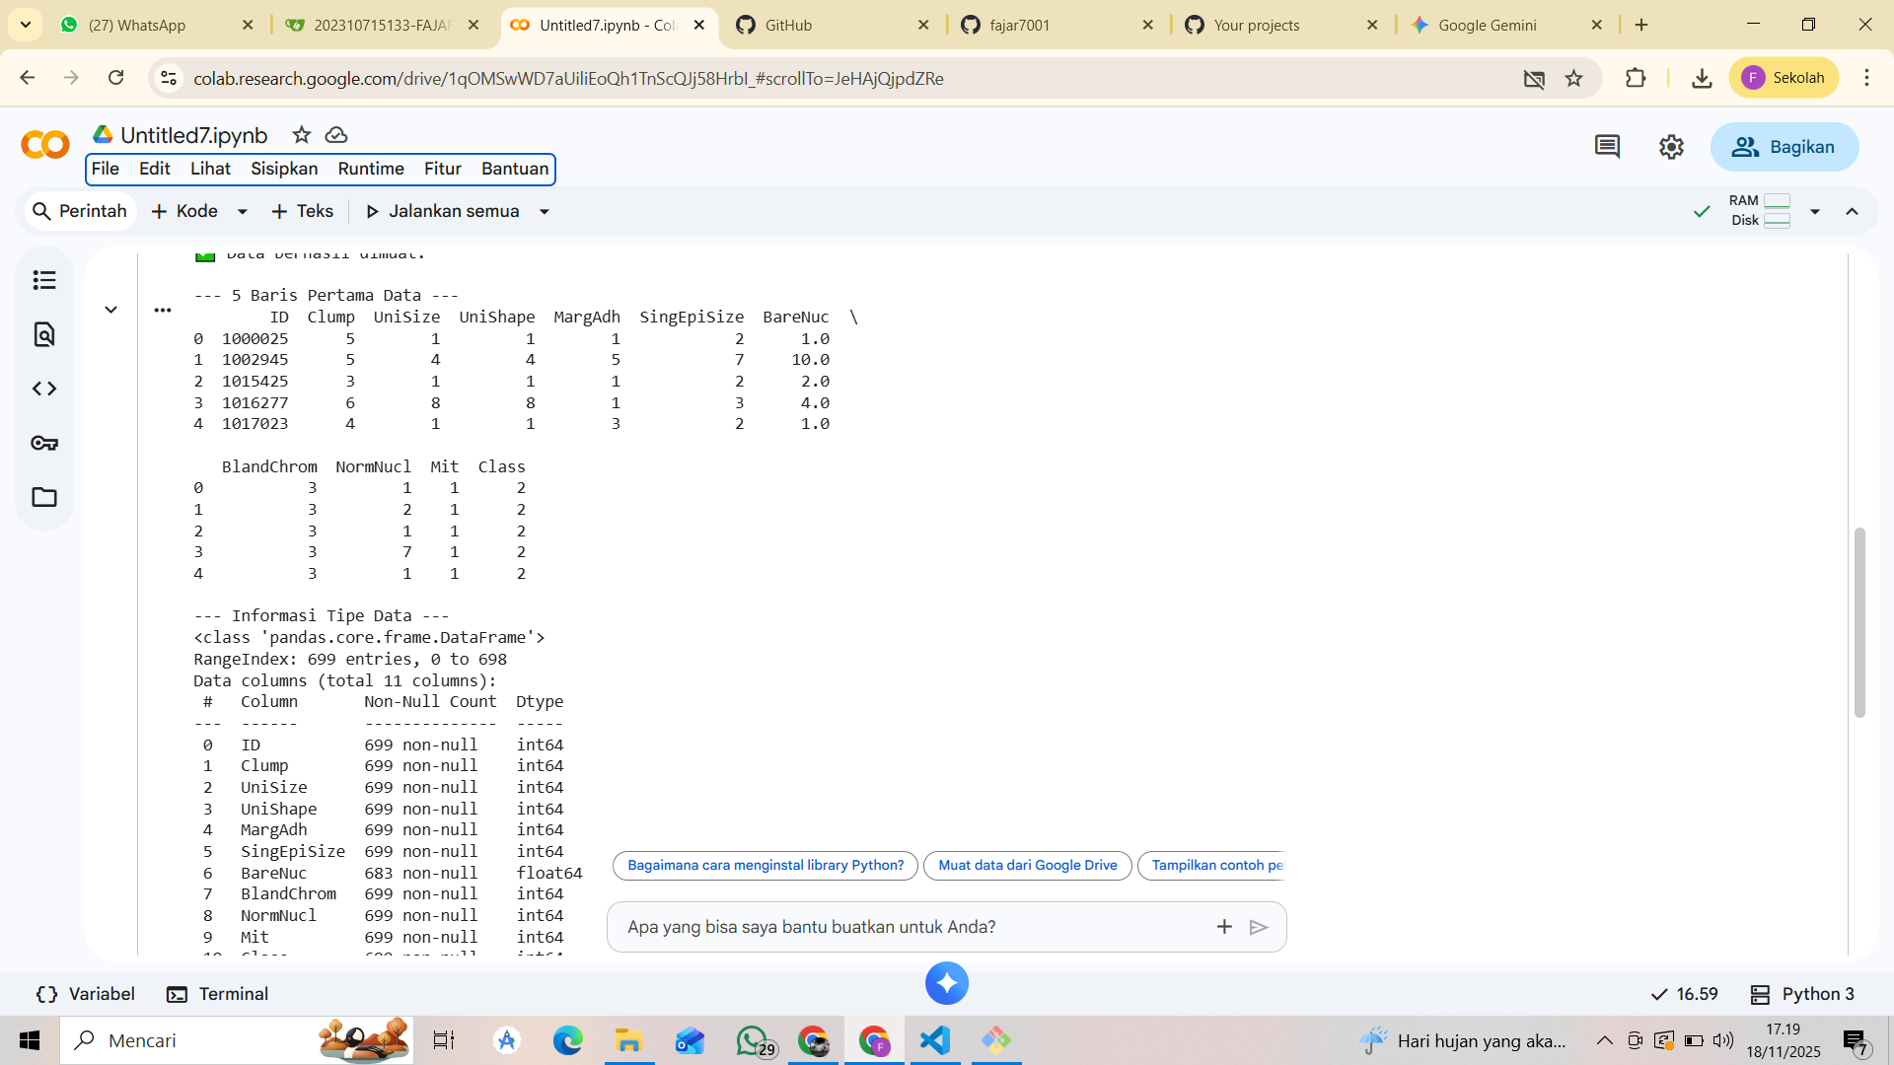The image size is (1894, 1065).
Task: Open the Jalankan semua dropdown arrow
Action: (544, 212)
